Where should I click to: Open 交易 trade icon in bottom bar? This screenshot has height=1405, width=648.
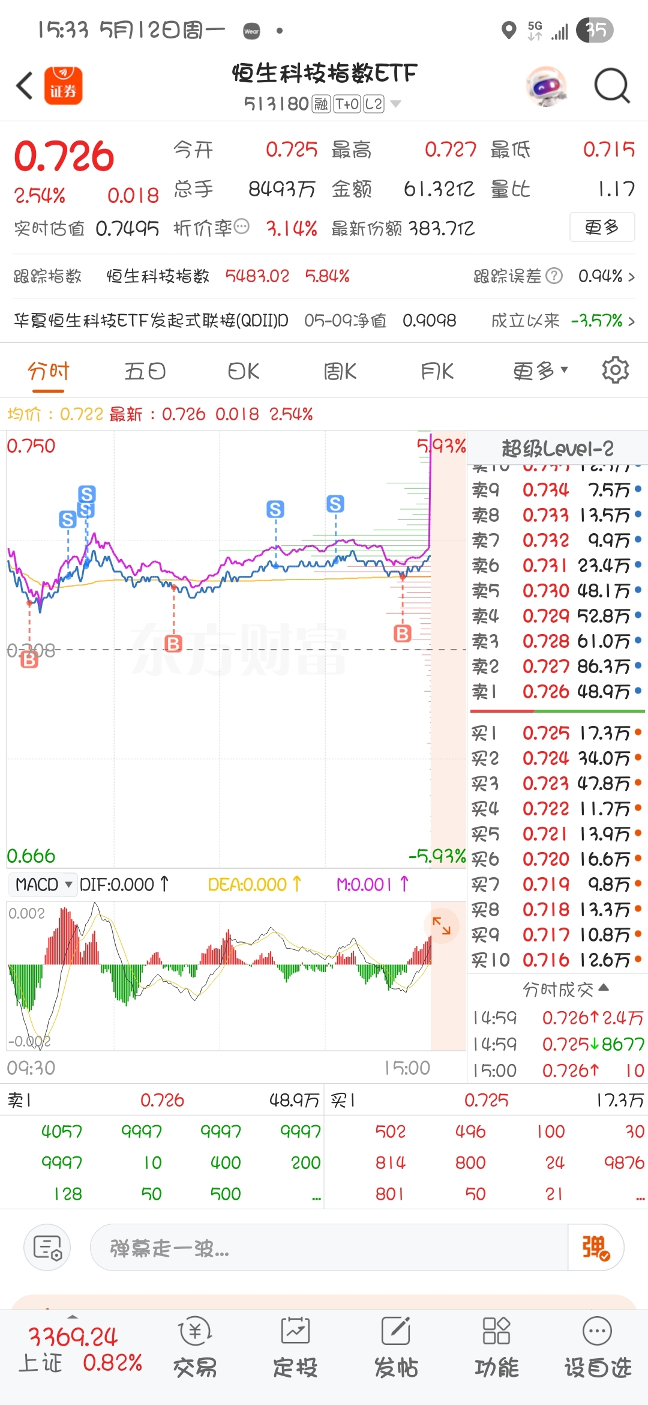(x=195, y=1347)
